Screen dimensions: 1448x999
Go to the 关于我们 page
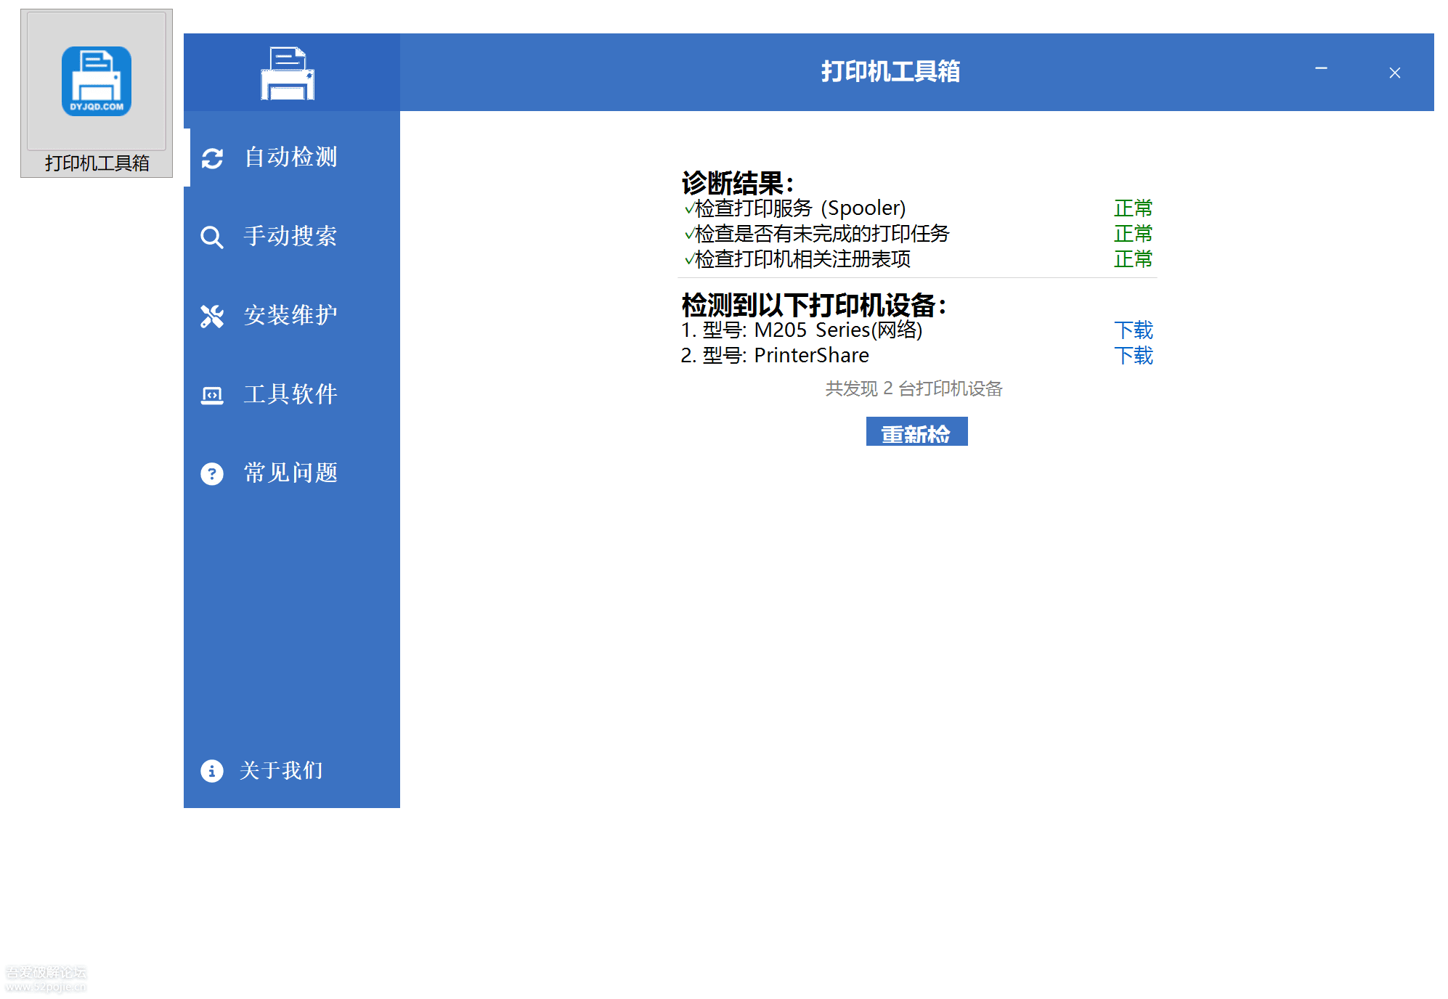pyautogui.click(x=281, y=771)
